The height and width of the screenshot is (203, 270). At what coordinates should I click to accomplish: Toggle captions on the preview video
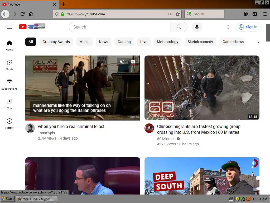click(x=133, y=62)
